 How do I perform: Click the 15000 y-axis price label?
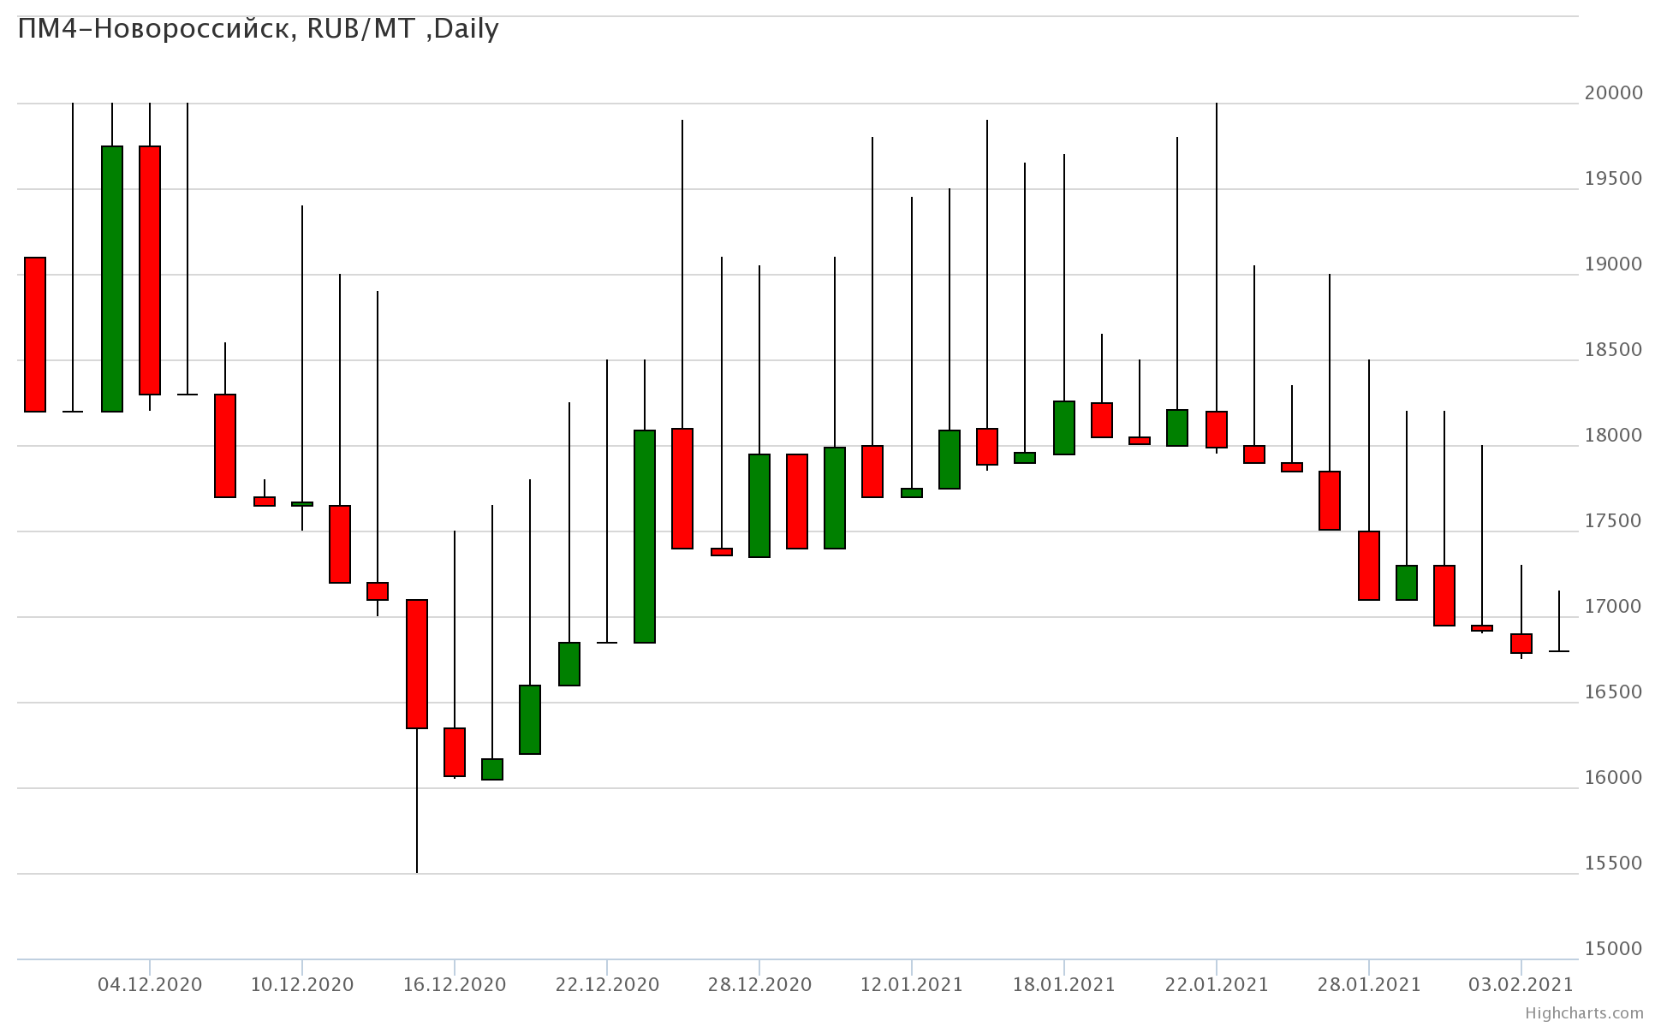1613,949
